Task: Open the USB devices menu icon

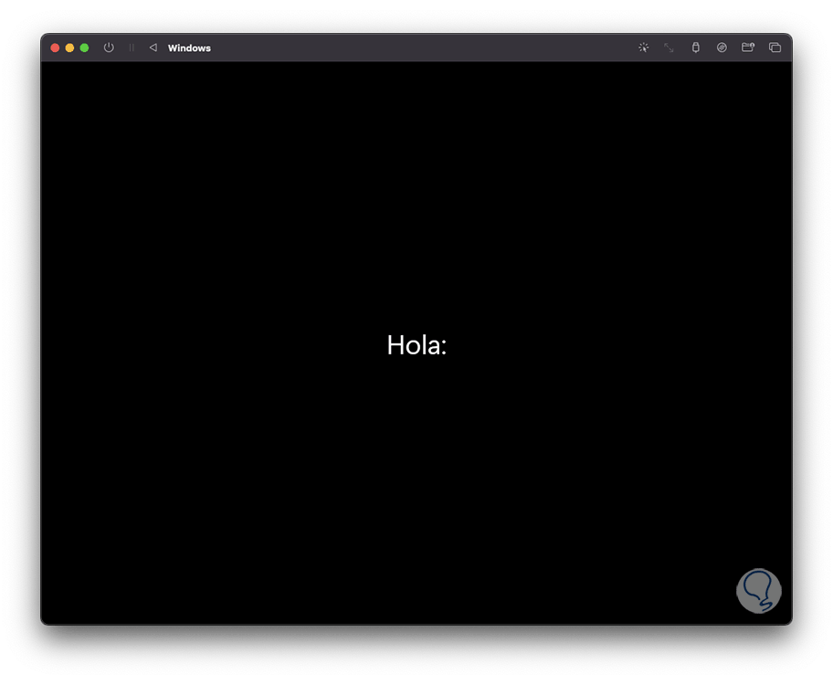Action: 695,47
